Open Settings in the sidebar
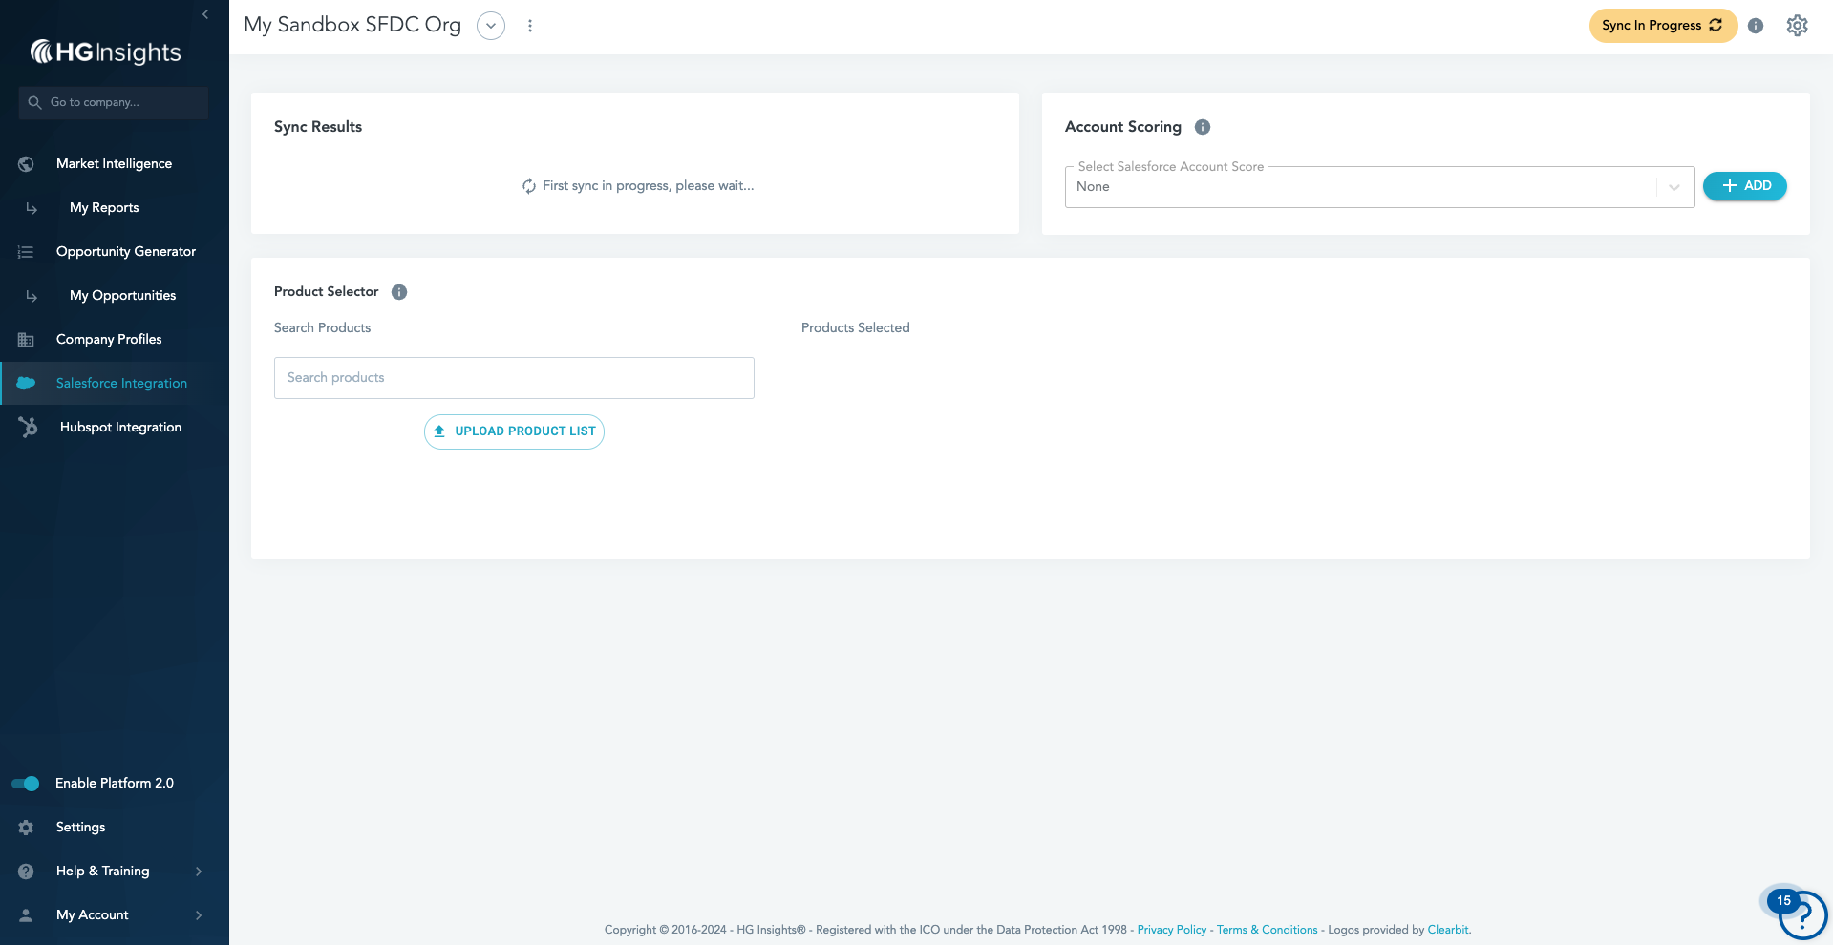This screenshot has width=1833, height=945. pyautogui.click(x=80, y=827)
